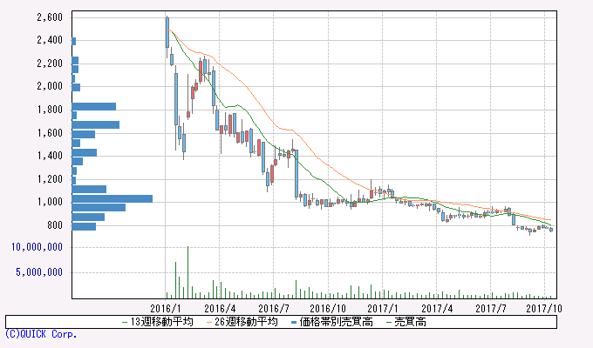Click the (C)QUICK Corp. copyright text
Image resolution: width=593 pixels, height=348 pixels.
point(41,334)
